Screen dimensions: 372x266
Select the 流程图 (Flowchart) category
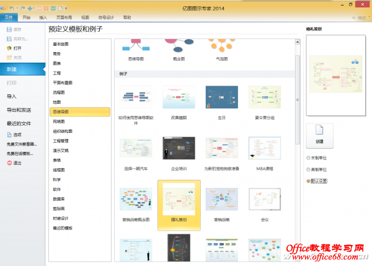[x=59, y=92]
